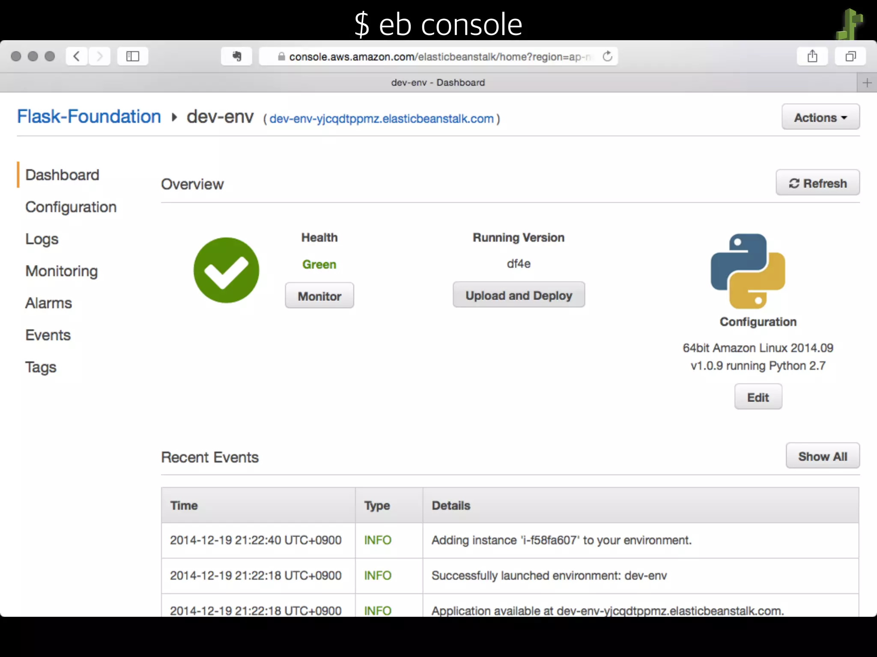The height and width of the screenshot is (657, 877).
Task: Click the green health checkmark icon
Action: click(226, 270)
